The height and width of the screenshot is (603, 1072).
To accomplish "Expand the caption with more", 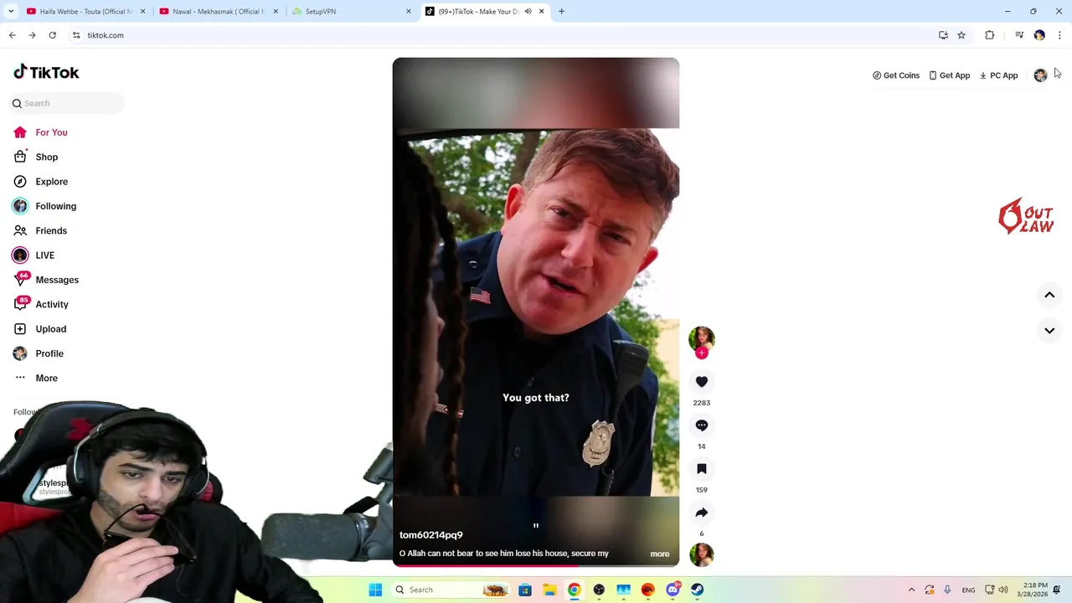I will (660, 554).
